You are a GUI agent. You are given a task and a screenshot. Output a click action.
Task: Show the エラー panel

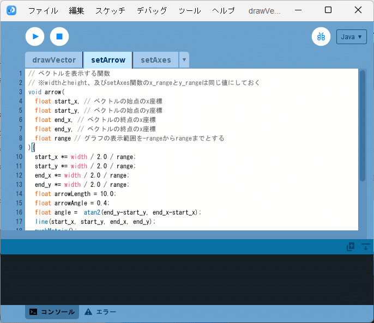pos(100,312)
